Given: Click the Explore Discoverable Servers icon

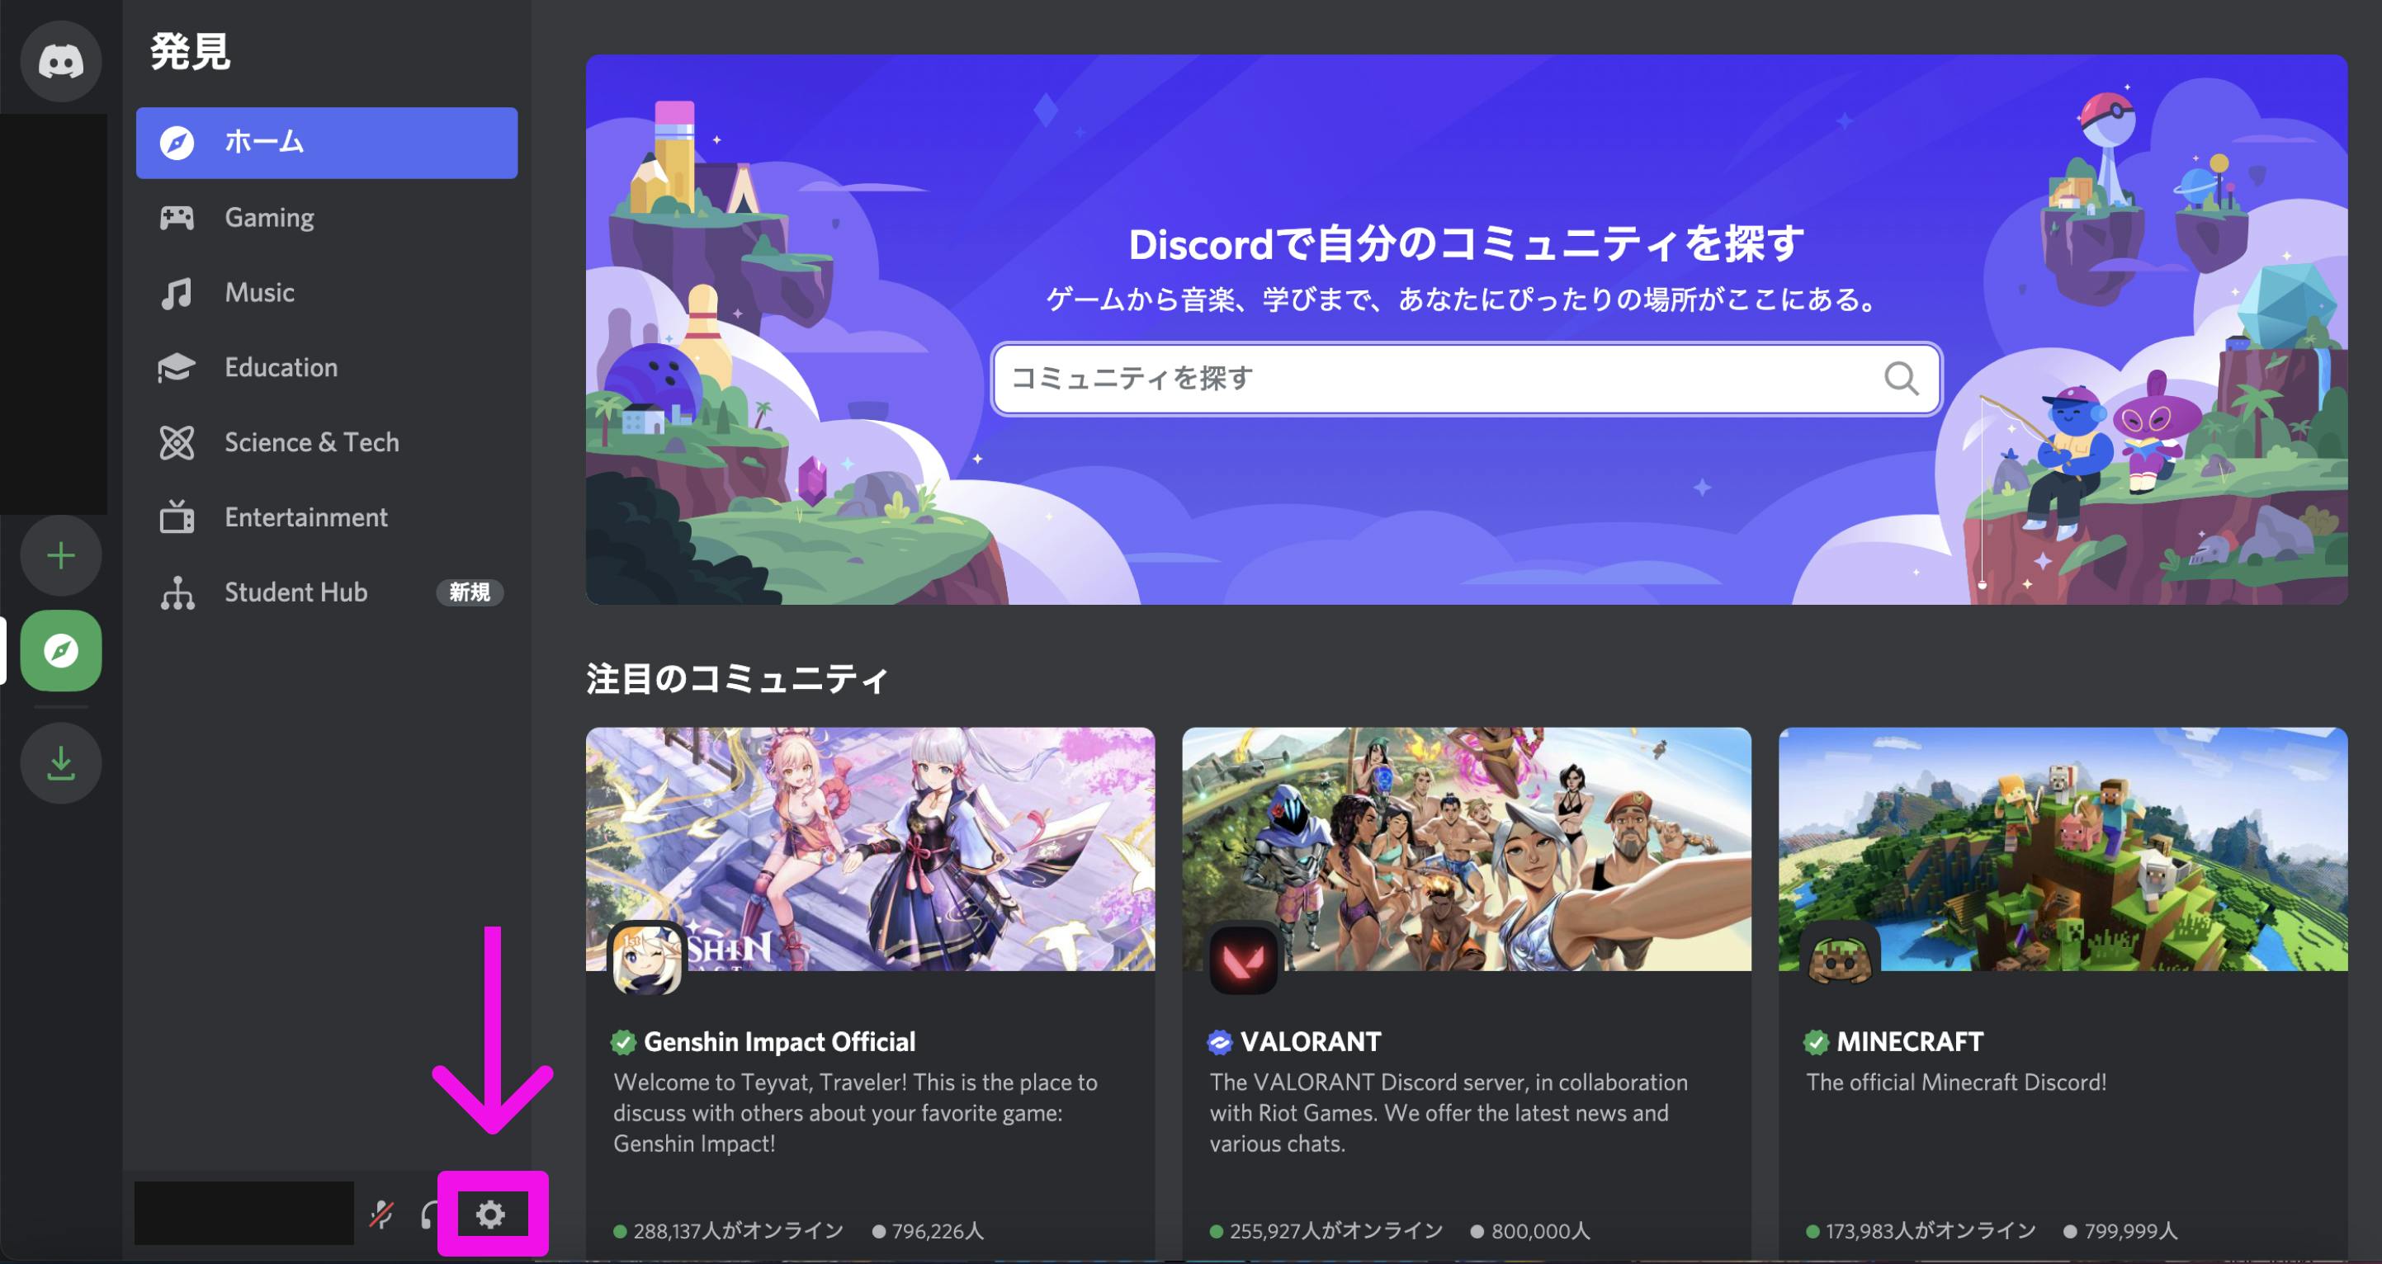Looking at the screenshot, I should click(61, 650).
